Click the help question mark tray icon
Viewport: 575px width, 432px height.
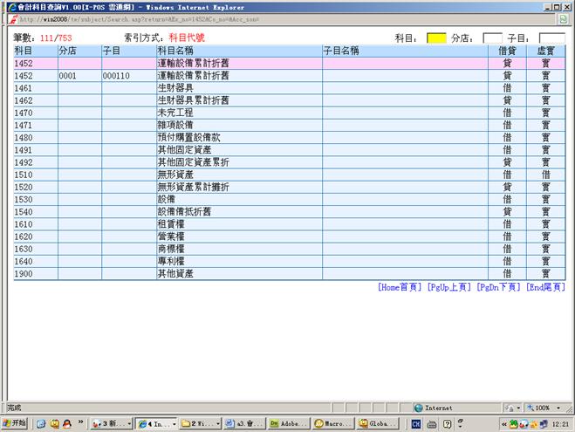(448, 423)
